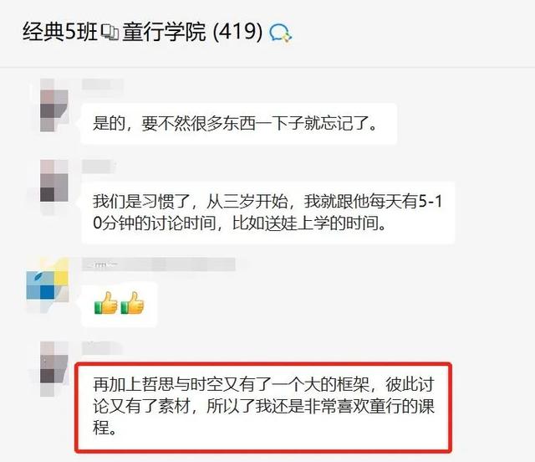Click the overlapping-squares icon after 经典5班
Image resolution: width=535 pixels, height=462 pixels.
(x=110, y=32)
